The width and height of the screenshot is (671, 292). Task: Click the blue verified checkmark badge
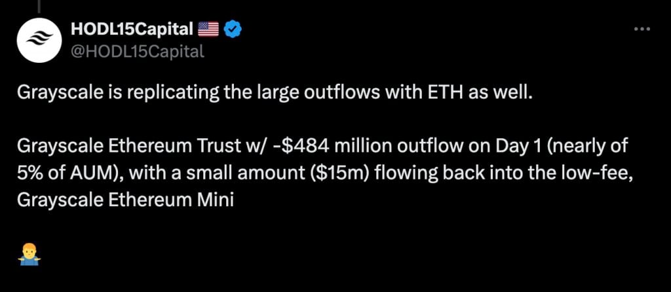pos(233,29)
